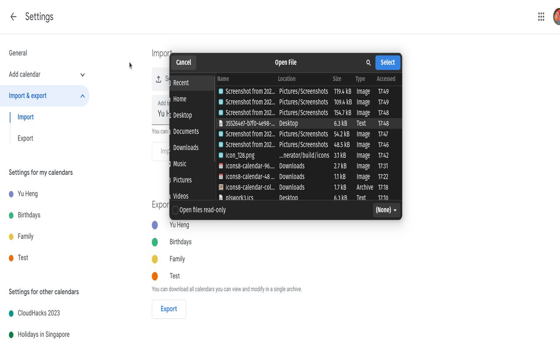Click the image icon of the 54.2 kB screenshot

[221, 134]
